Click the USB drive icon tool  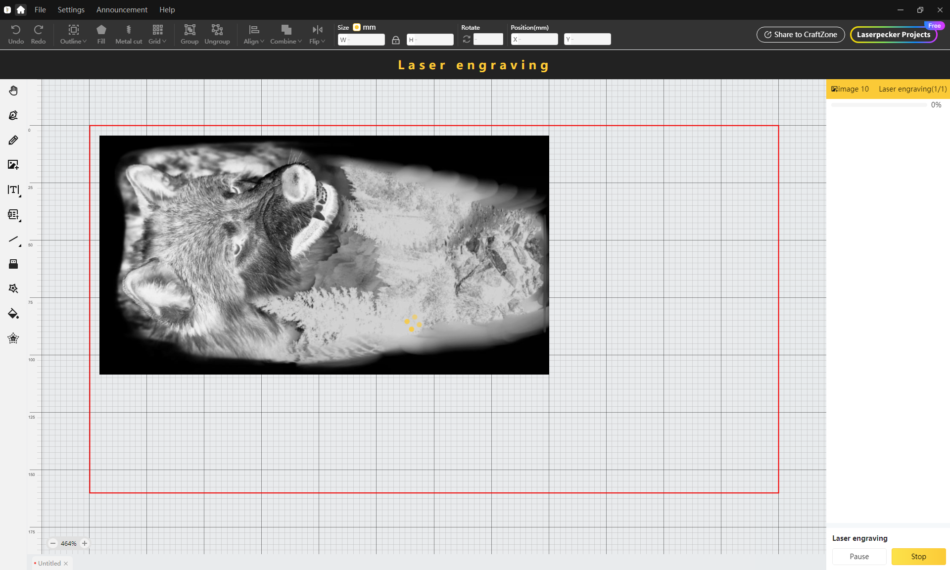[13, 264]
